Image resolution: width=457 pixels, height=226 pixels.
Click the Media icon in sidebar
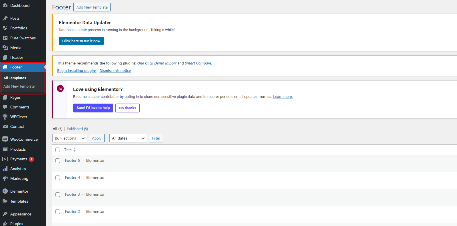point(5,48)
